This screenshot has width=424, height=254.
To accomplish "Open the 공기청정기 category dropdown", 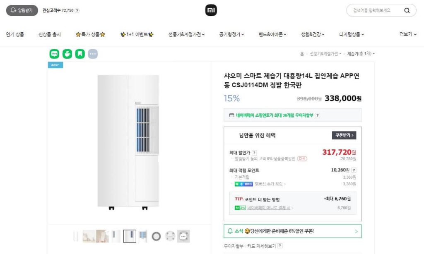I will click(231, 34).
